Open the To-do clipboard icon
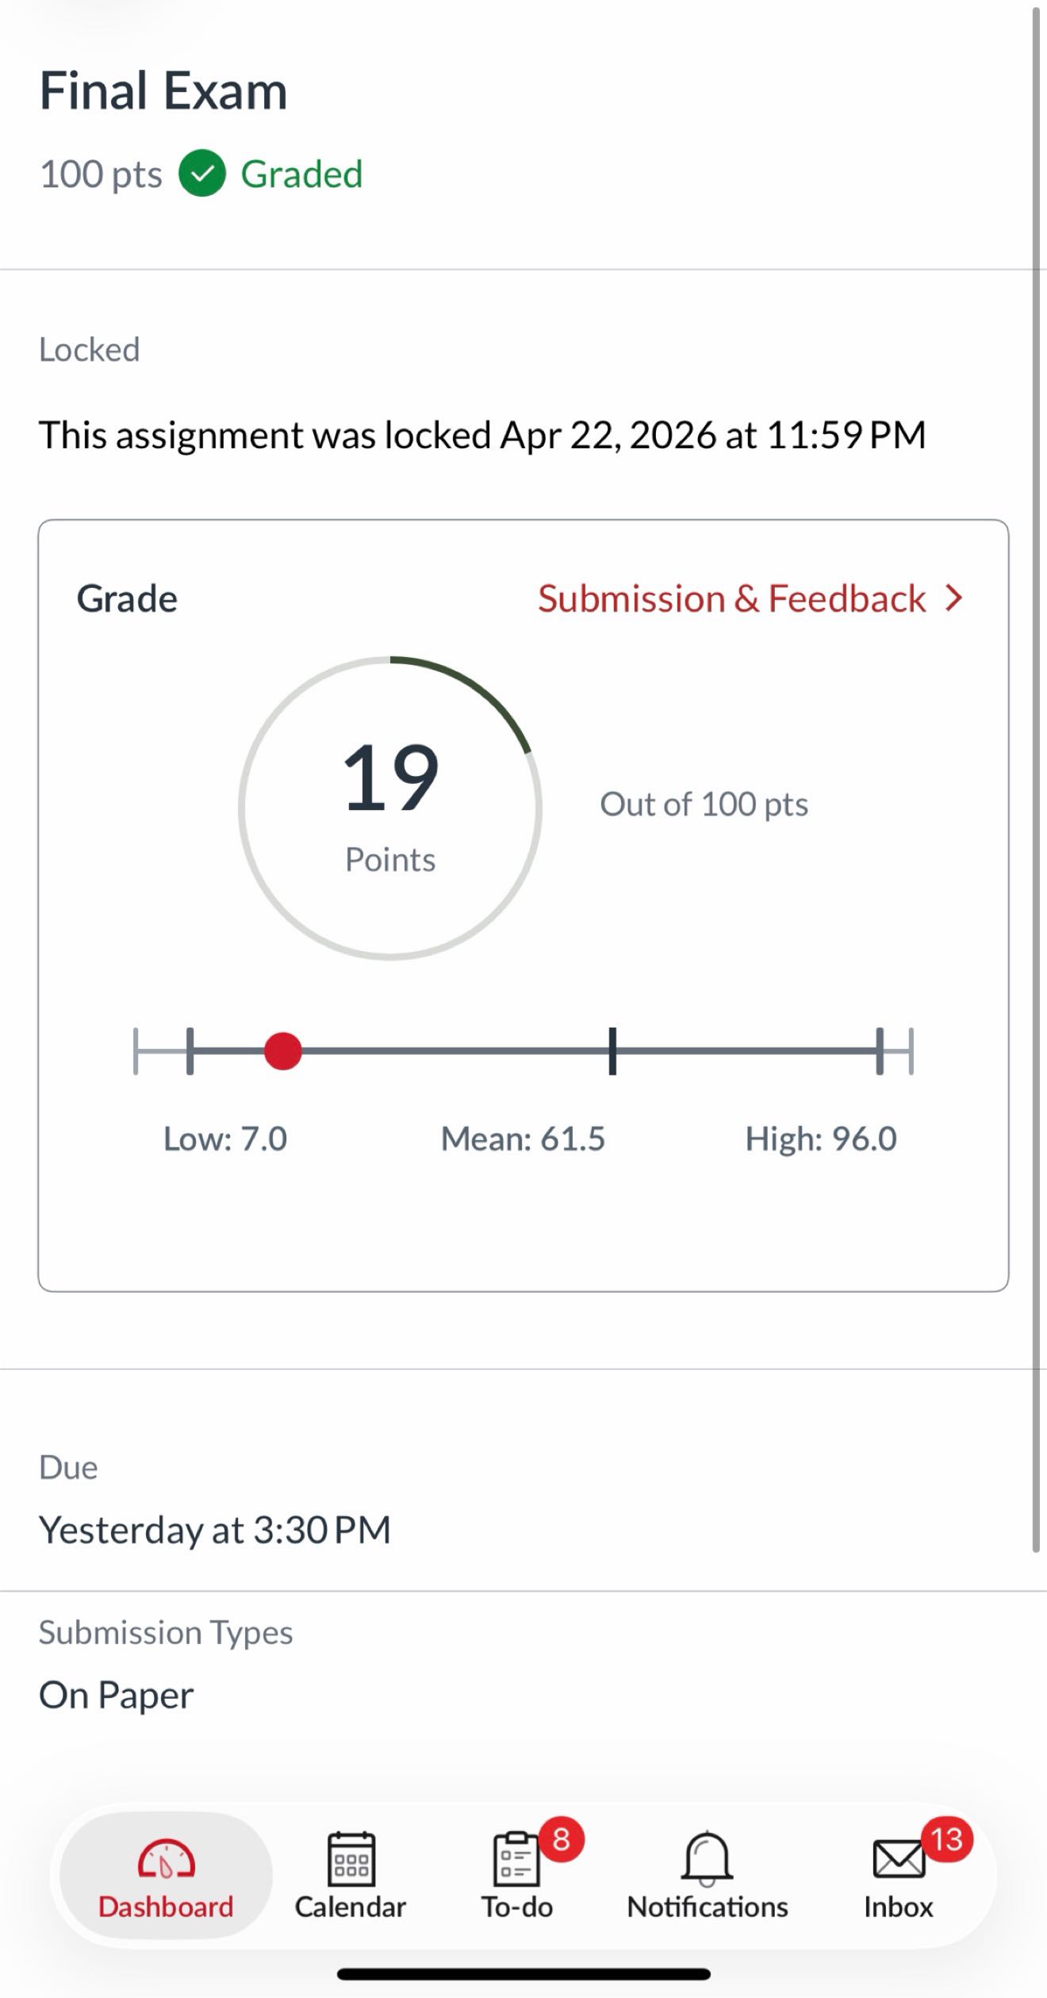 pyautogui.click(x=516, y=1859)
